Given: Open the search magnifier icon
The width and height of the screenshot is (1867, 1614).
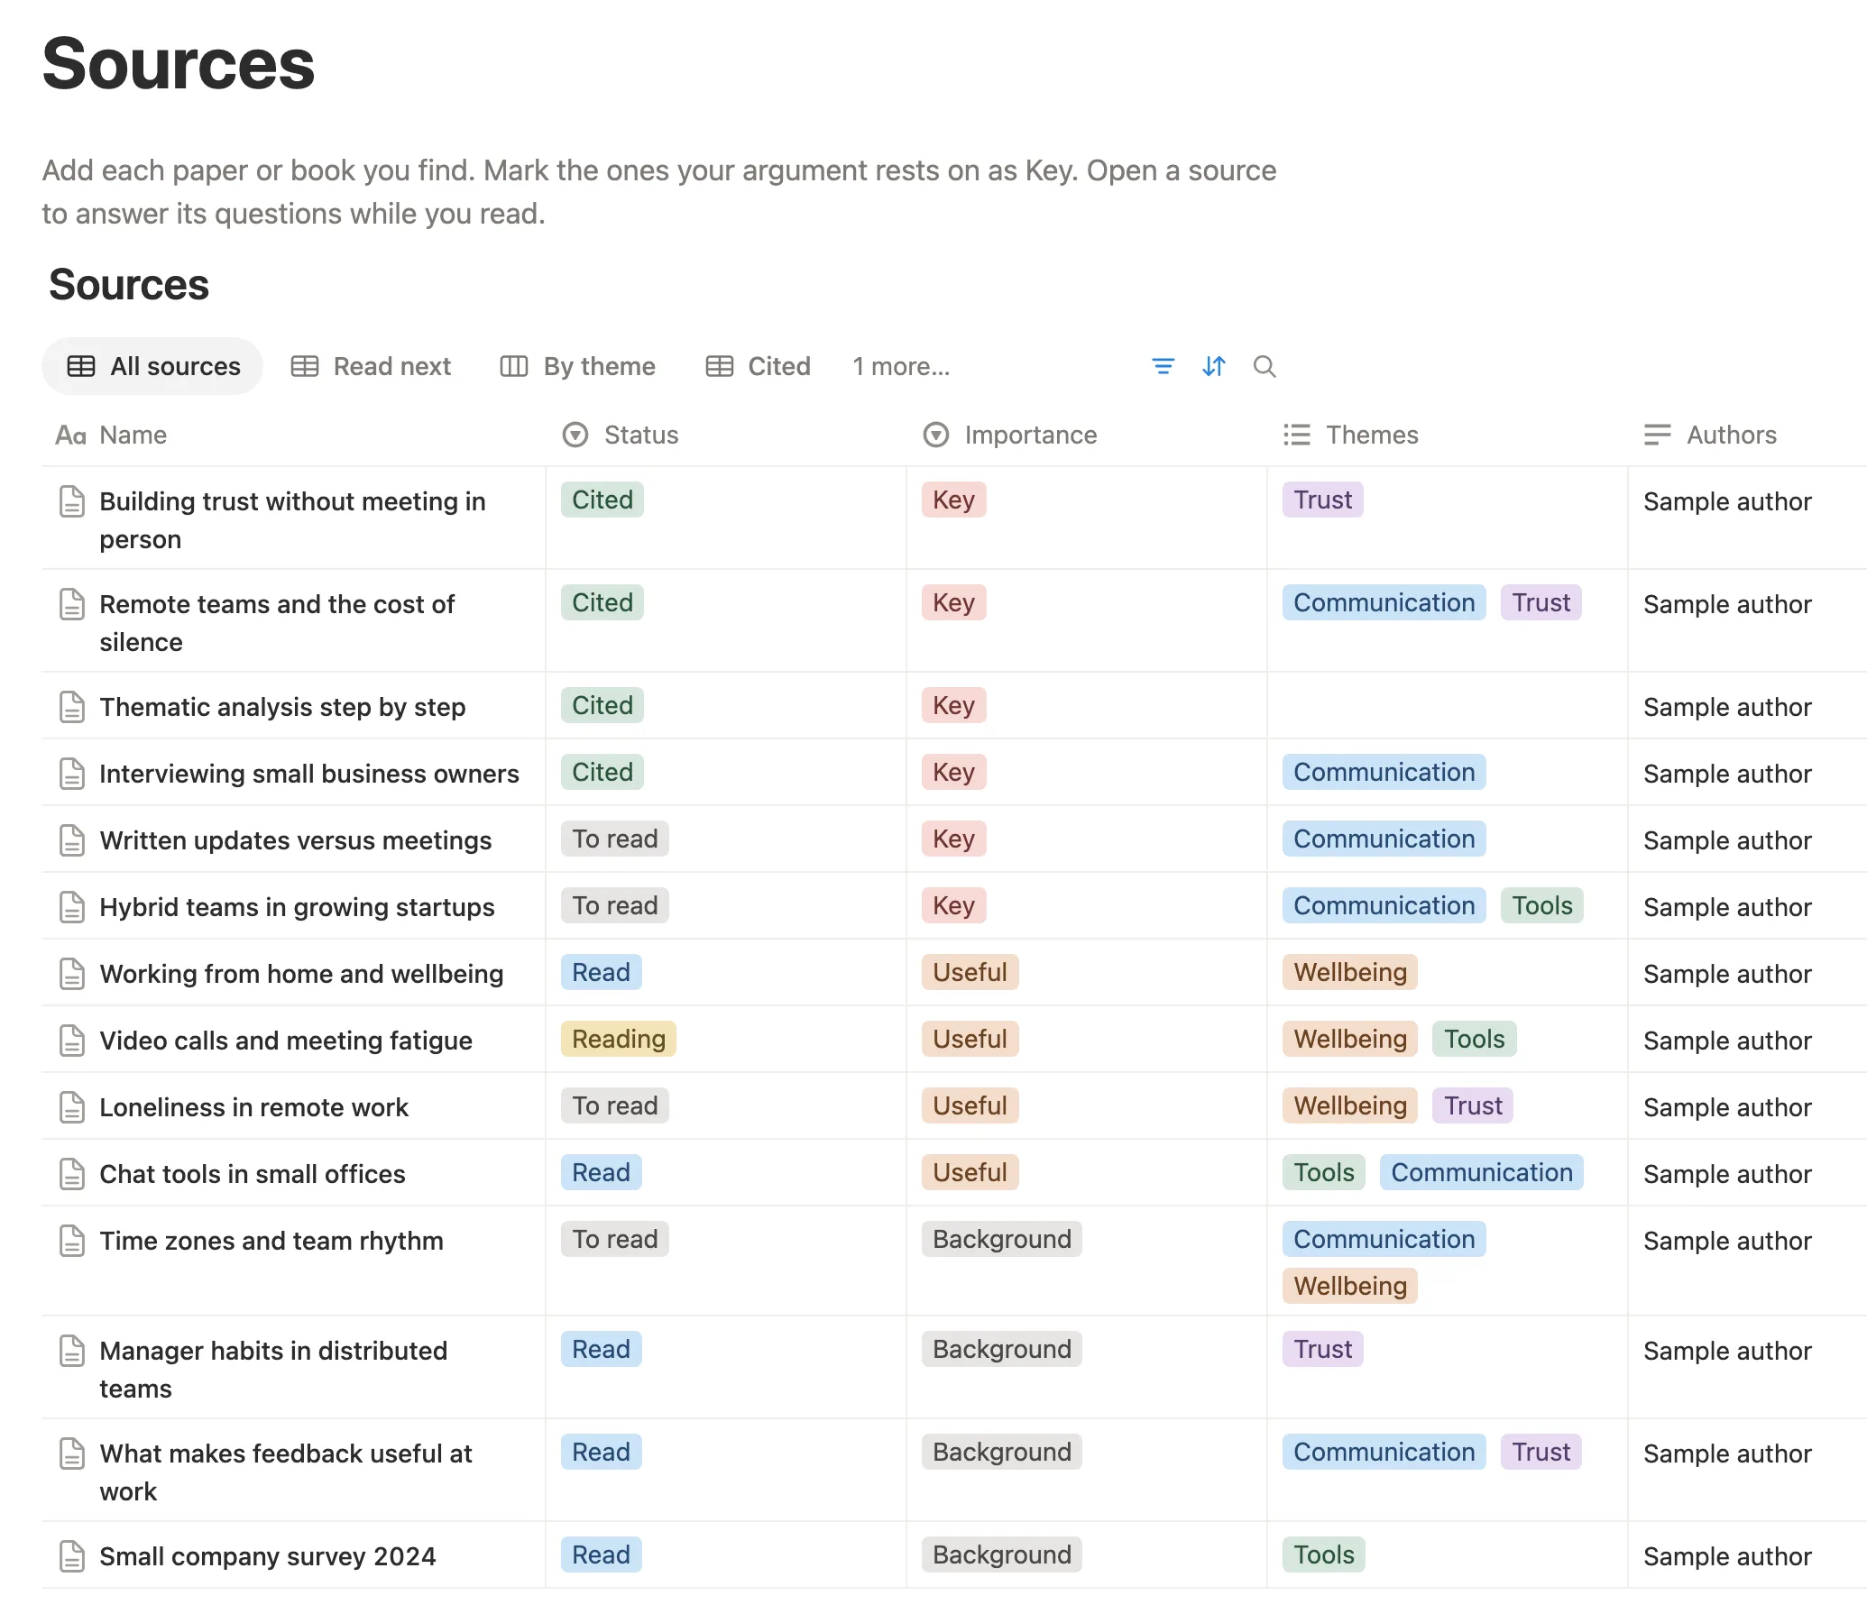Looking at the screenshot, I should pyautogui.click(x=1265, y=366).
